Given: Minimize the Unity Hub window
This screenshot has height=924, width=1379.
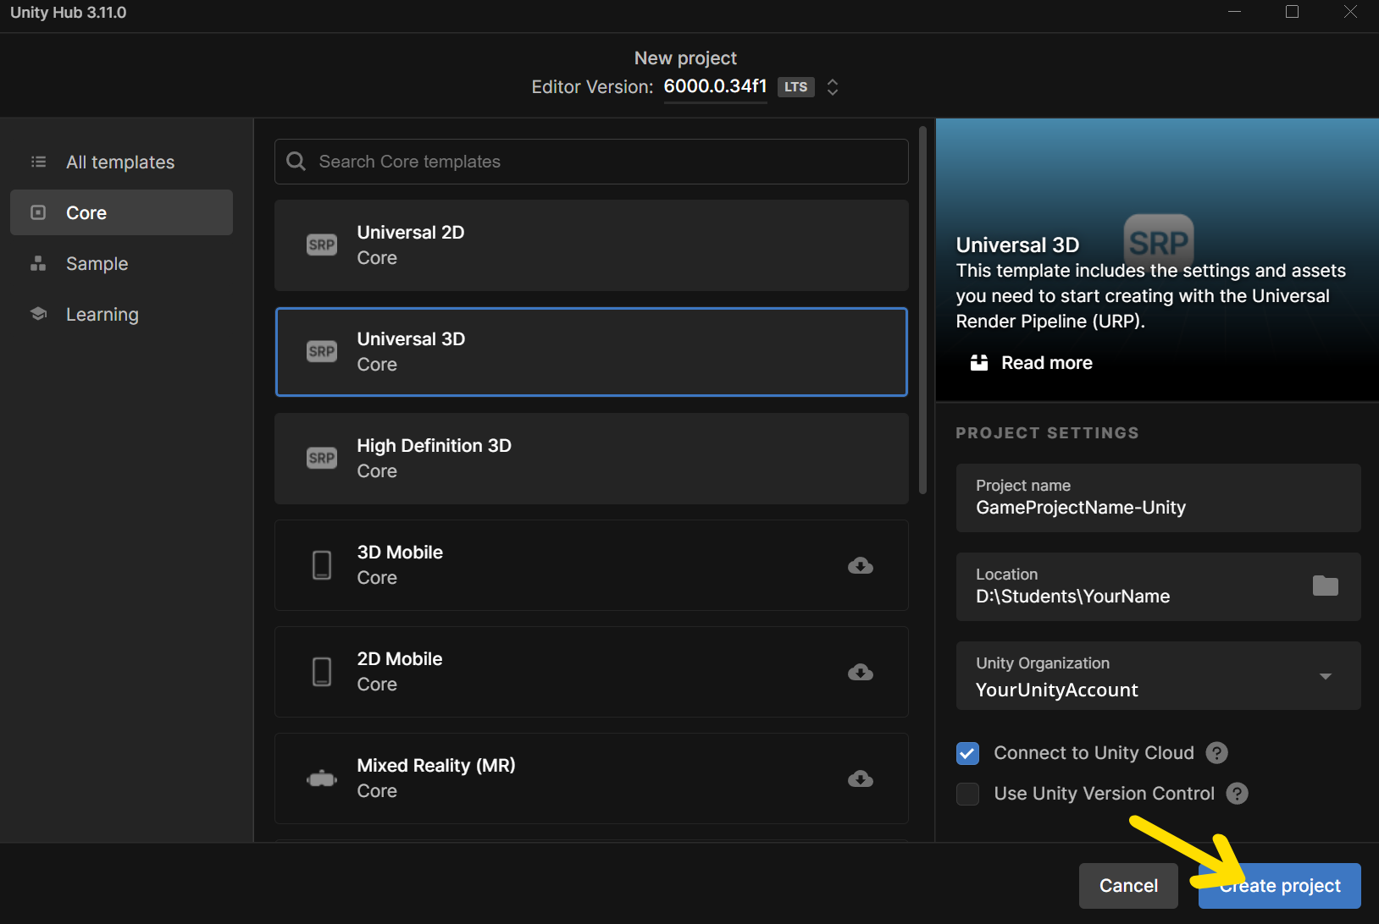Looking at the screenshot, I should coord(1235,12).
